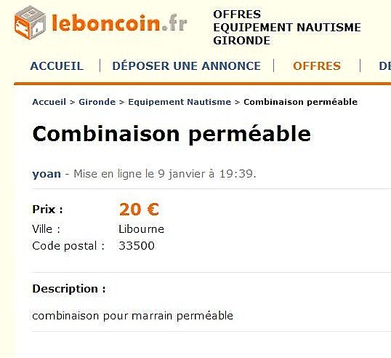The image size is (391, 358).
Task: Click the leboncoin box logo icon
Action: tap(31, 23)
